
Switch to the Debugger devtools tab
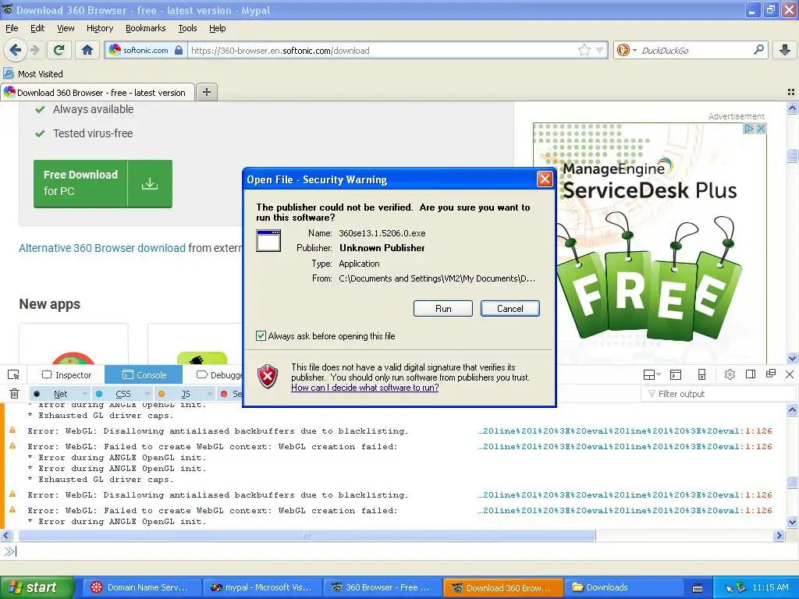pos(219,375)
